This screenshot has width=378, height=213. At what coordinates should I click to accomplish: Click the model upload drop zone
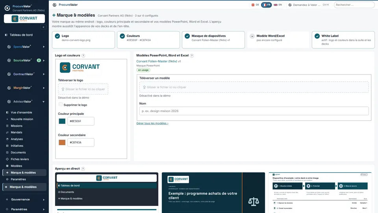254,87
